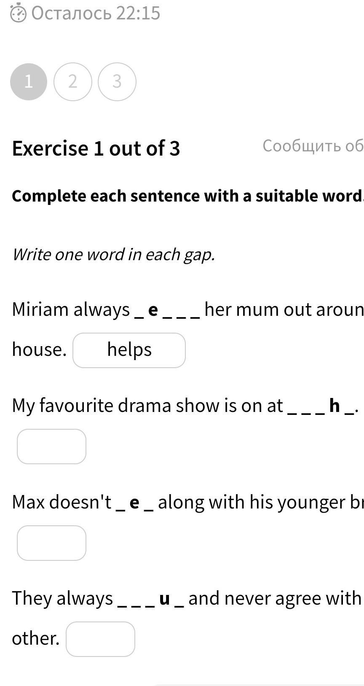364x686 pixels.
Task: Click the remaining time text 'Осталось 22:15'
Action: click(96, 13)
